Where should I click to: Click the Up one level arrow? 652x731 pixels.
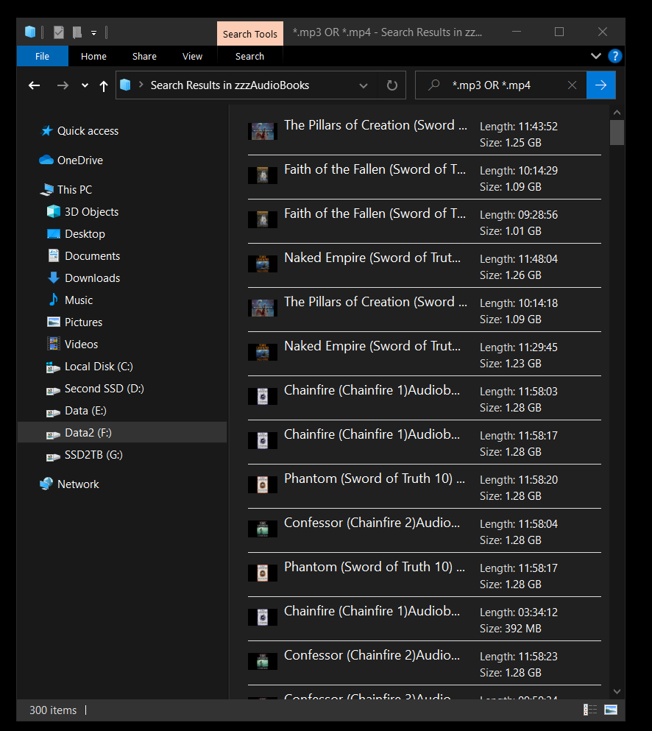point(103,85)
